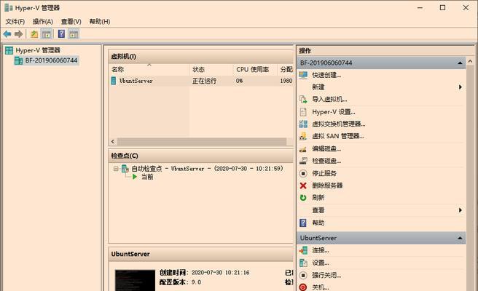
Task: Collapse UbuntServer actions section
Action: [x=460, y=238]
